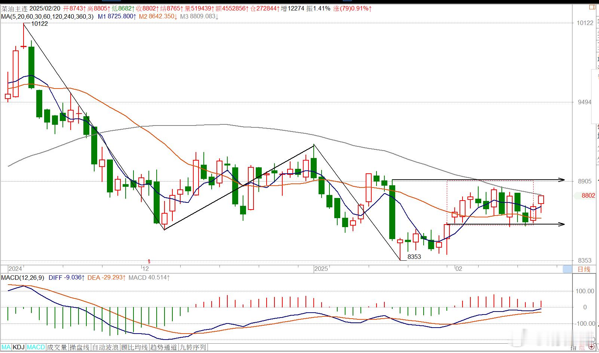Screen dimensions: 599x353
Task: Click the 9494 price axis label
Action: pyautogui.click(x=584, y=102)
